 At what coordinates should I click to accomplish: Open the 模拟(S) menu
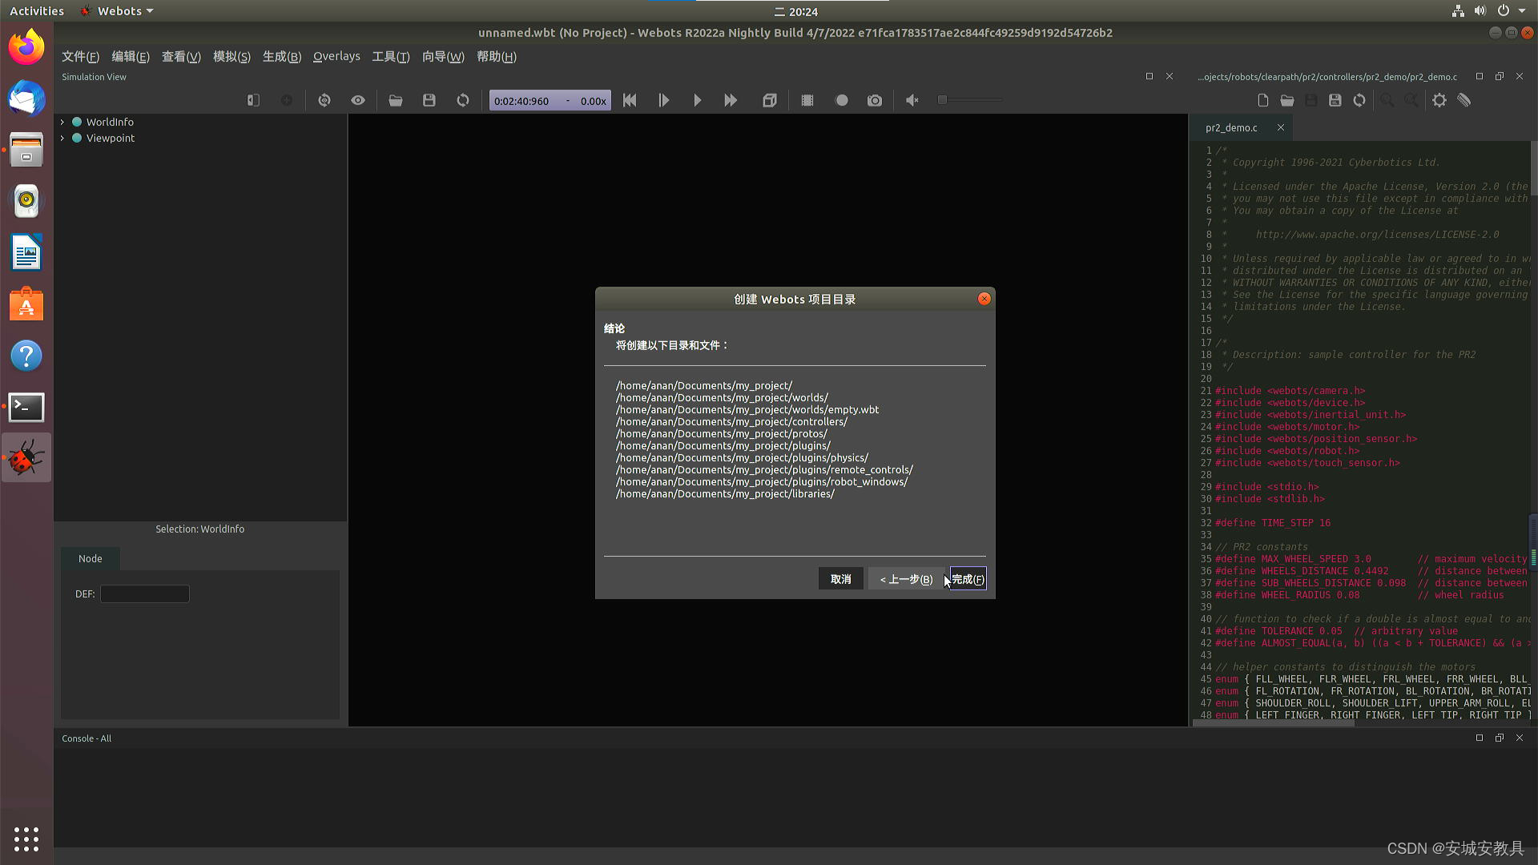point(232,56)
